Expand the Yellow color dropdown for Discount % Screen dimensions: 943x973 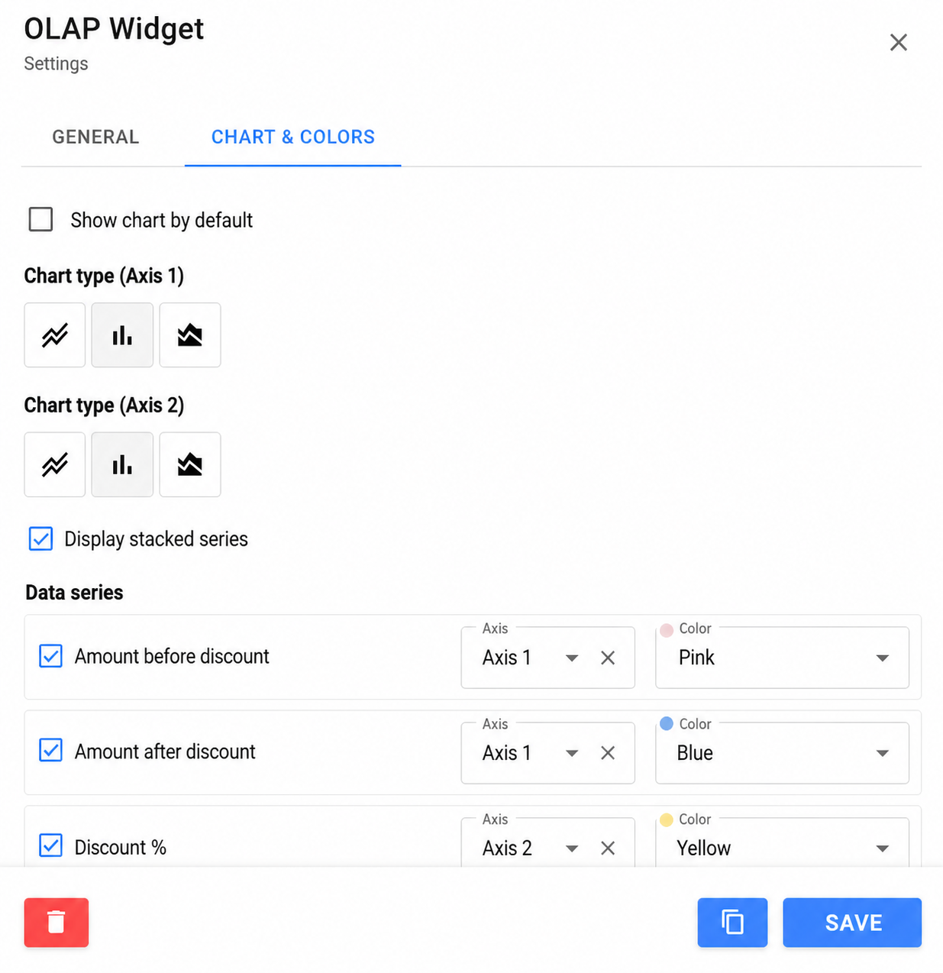[783, 843]
